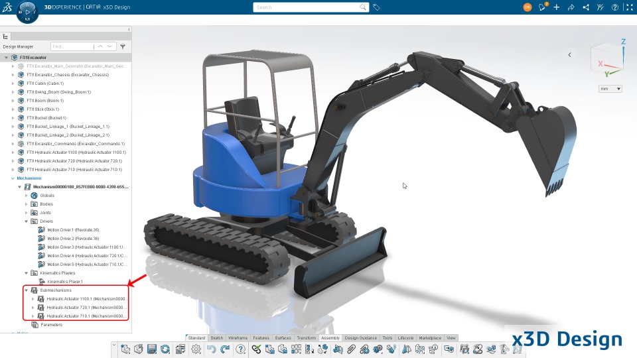Switch to the Sketch tab
The width and height of the screenshot is (637, 358).
[x=216, y=337]
